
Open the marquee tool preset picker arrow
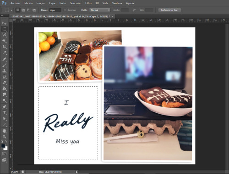[x=11, y=11]
